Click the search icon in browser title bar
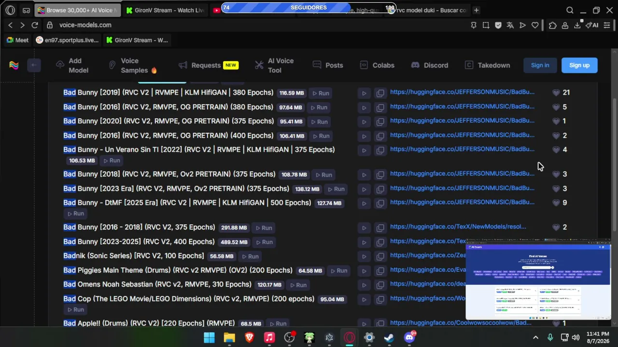 pos(570,10)
